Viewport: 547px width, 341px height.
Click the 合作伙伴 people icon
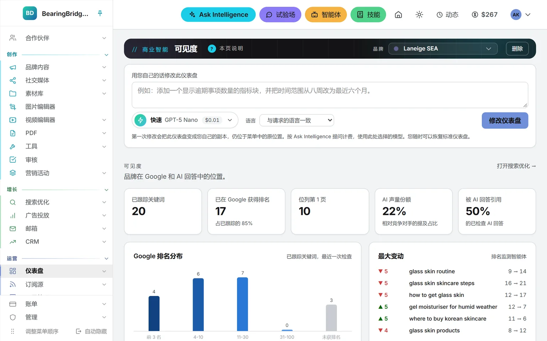click(x=13, y=38)
